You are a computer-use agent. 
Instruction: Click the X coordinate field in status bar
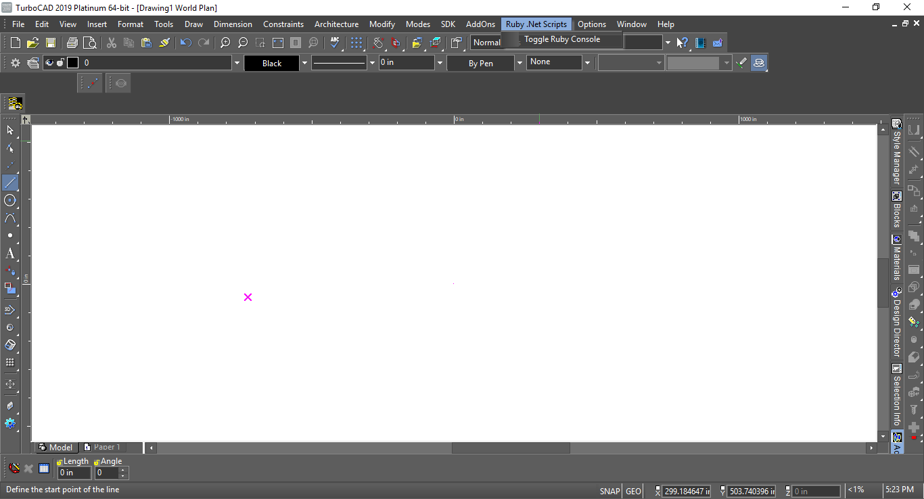pyautogui.click(x=686, y=492)
